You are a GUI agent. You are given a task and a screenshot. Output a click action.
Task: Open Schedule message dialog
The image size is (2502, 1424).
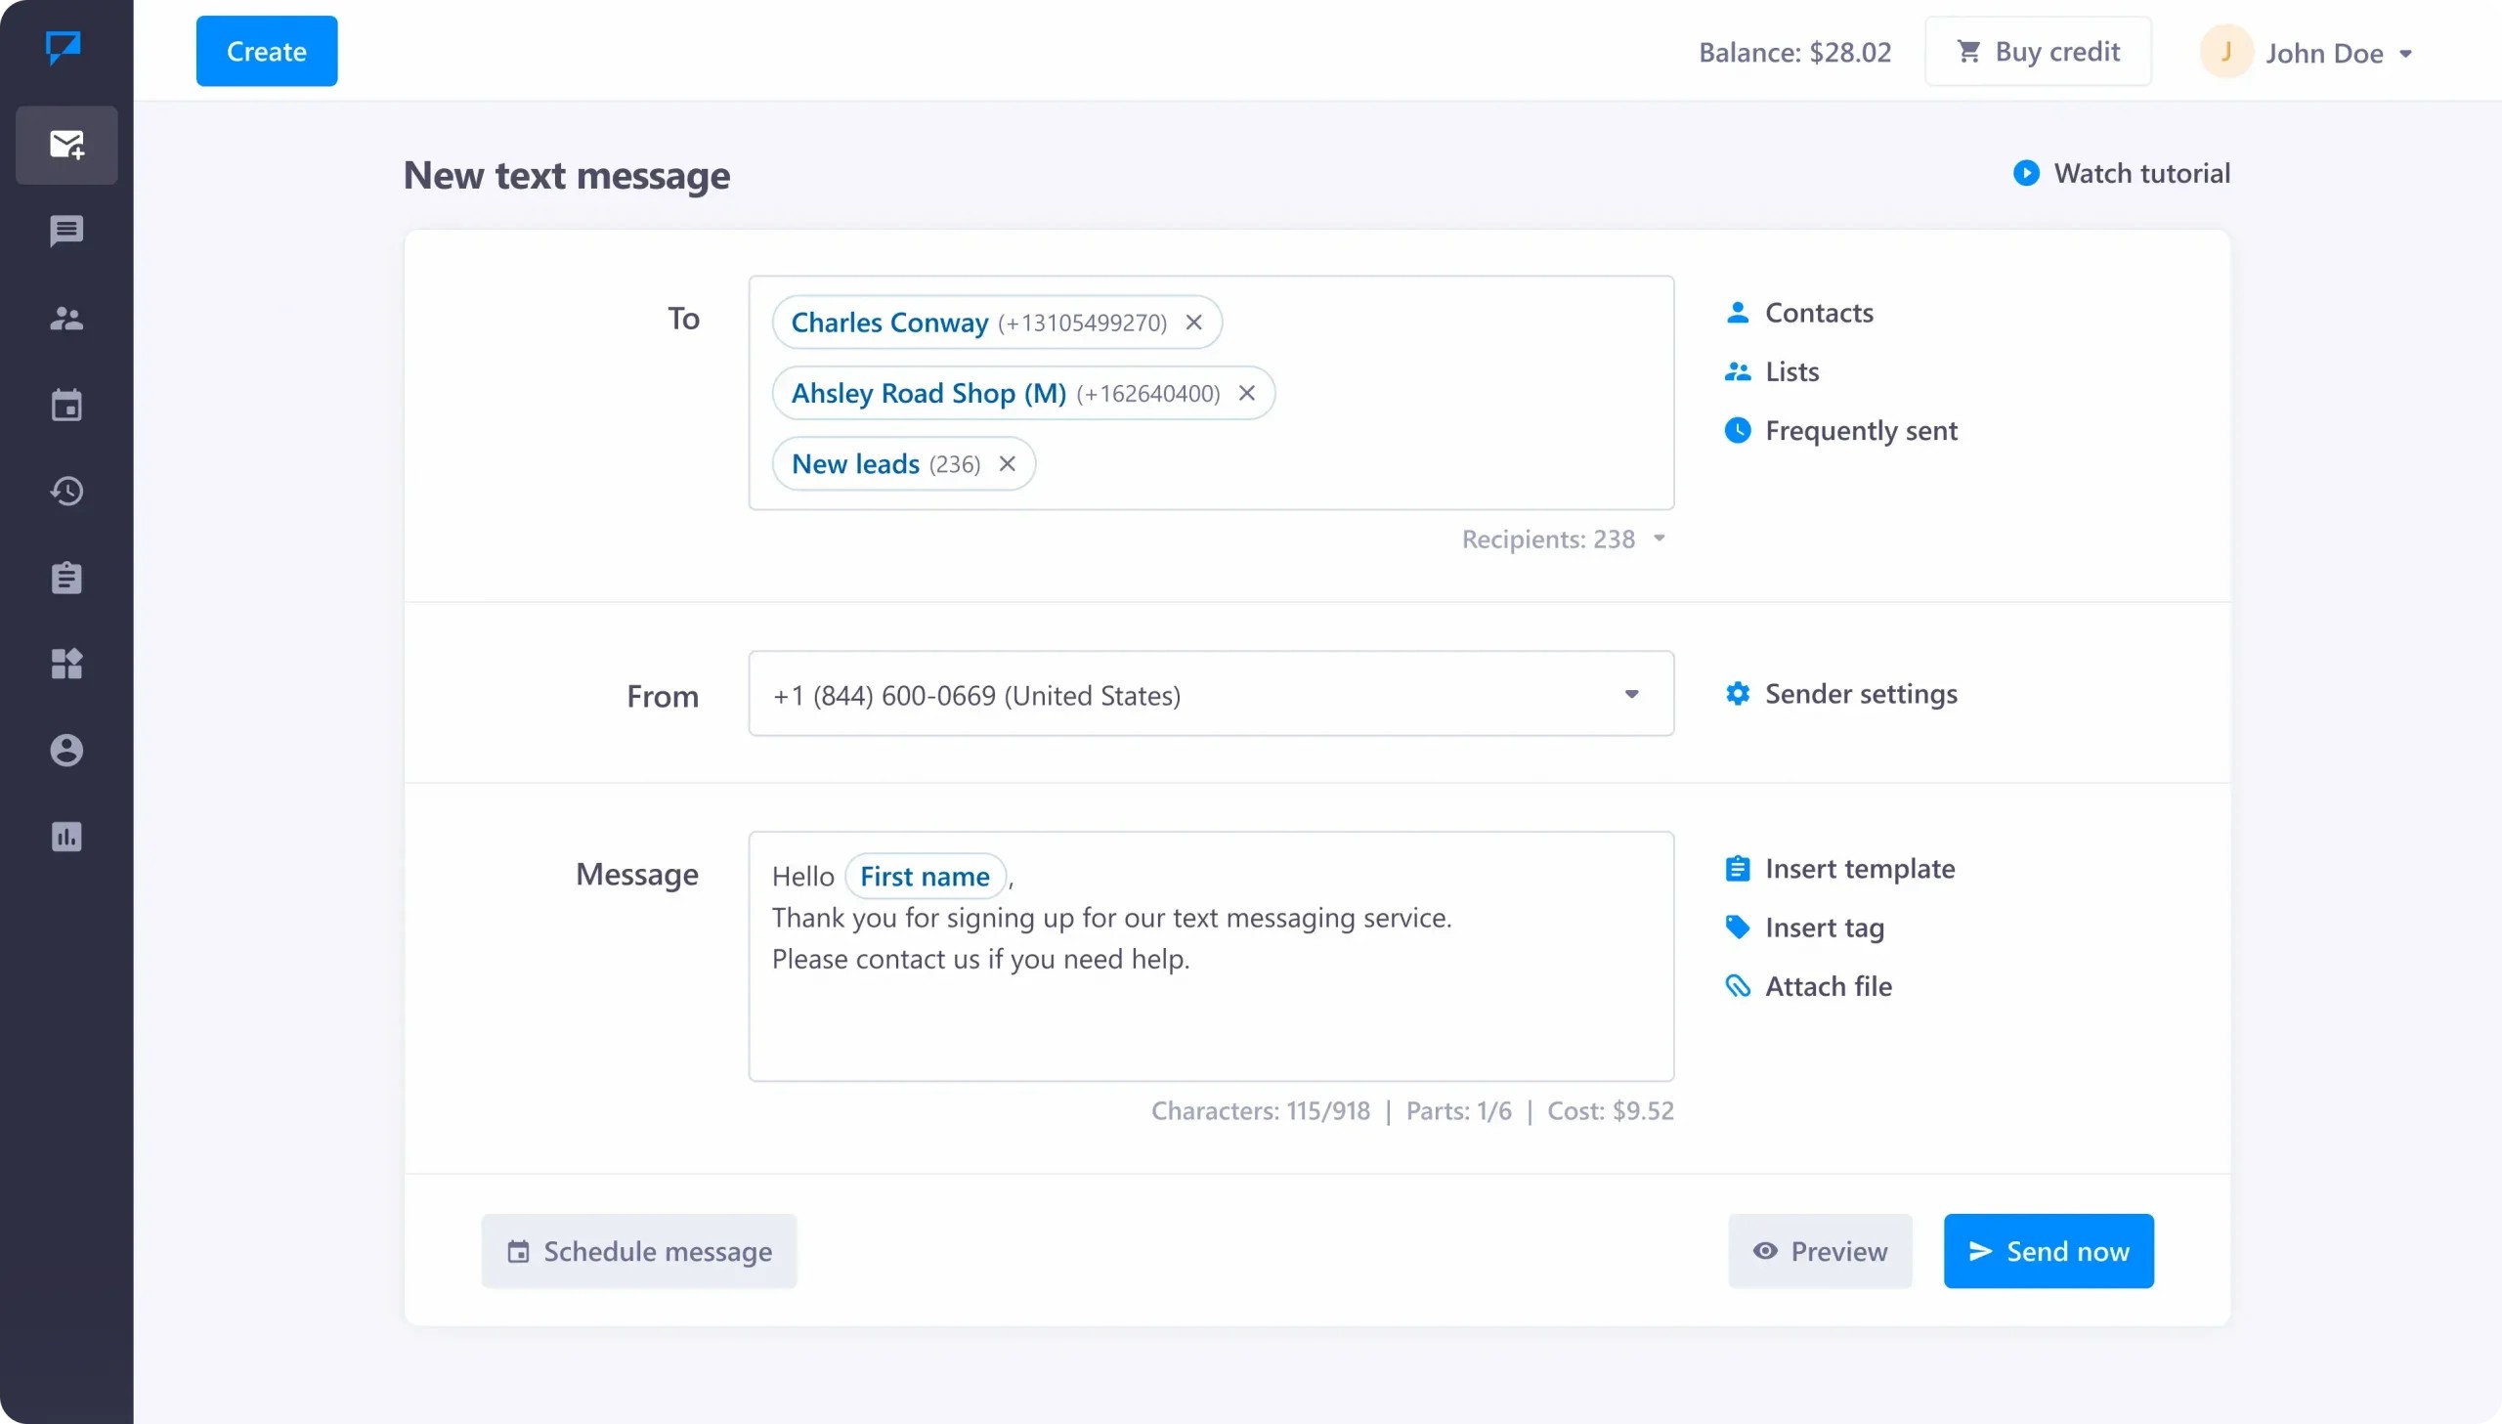[637, 1250]
